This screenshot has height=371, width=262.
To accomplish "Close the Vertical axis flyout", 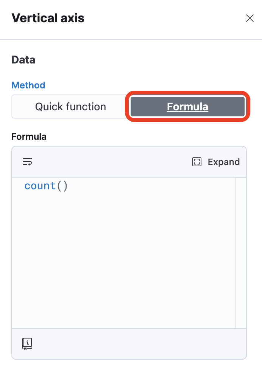I will (x=250, y=18).
